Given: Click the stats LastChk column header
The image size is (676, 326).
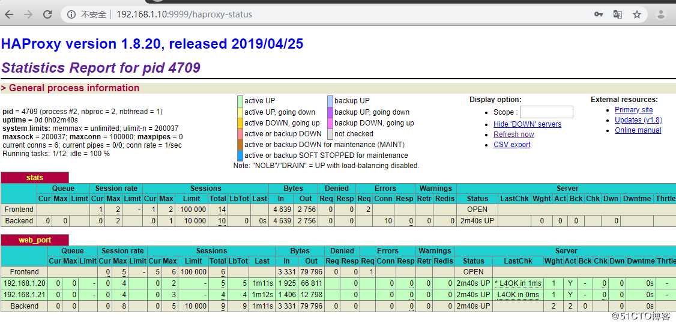Looking at the screenshot, I should pyautogui.click(x=515, y=199).
